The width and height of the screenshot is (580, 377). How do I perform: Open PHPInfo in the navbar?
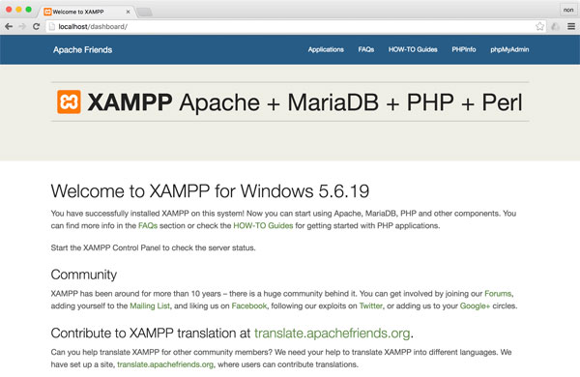click(x=464, y=49)
